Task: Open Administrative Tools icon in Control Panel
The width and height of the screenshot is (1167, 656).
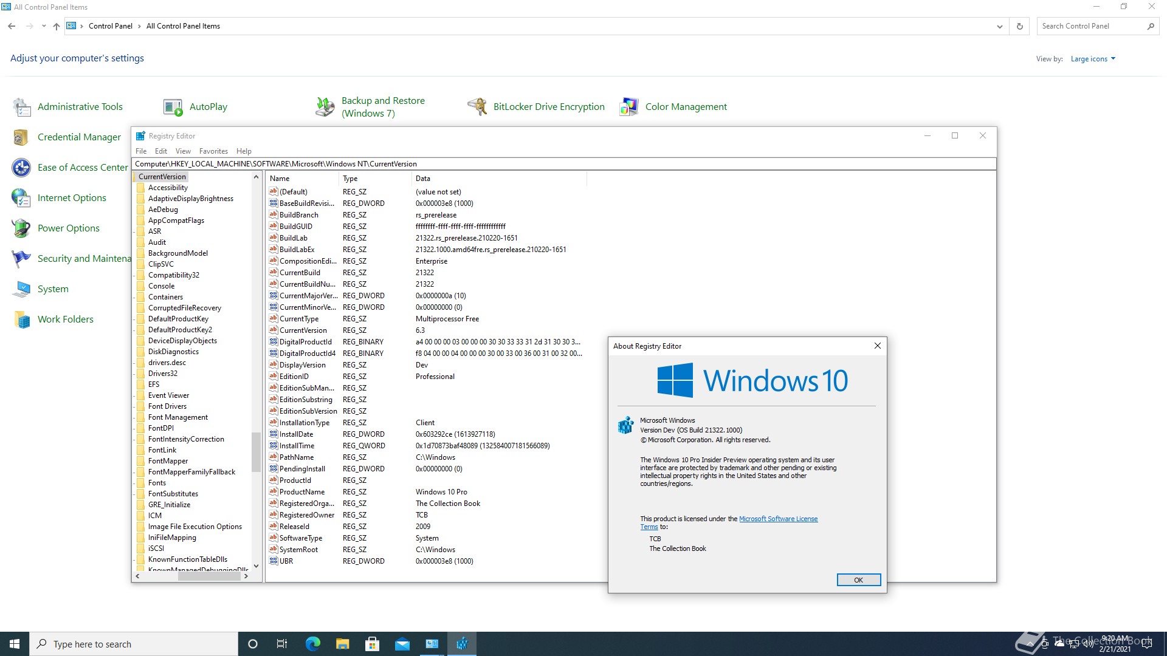Action: pyautogui.click(x=22, y=107)
